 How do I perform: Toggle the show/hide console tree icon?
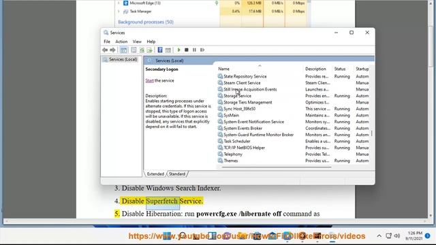(123, 50)
